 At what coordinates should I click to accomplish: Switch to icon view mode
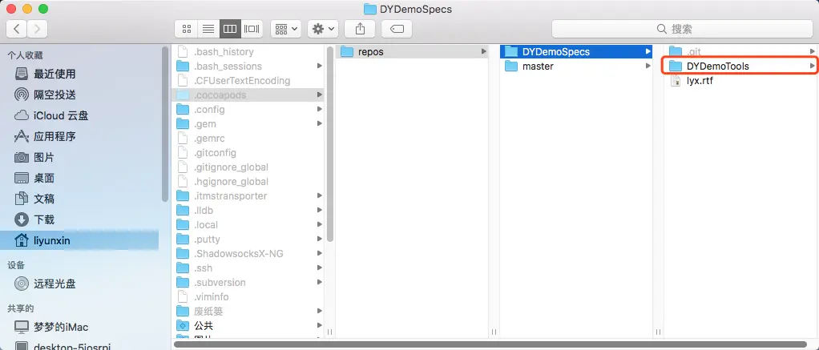coord(187,29)
